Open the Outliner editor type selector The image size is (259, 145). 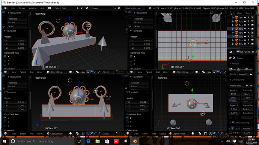click(231, 13)
